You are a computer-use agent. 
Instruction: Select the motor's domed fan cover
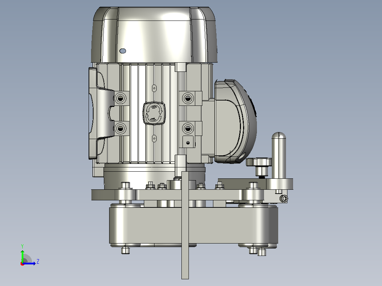pyautogui.click(x=154, y=35)
